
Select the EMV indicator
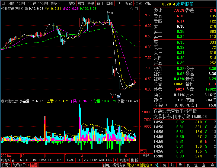[109, 160]
